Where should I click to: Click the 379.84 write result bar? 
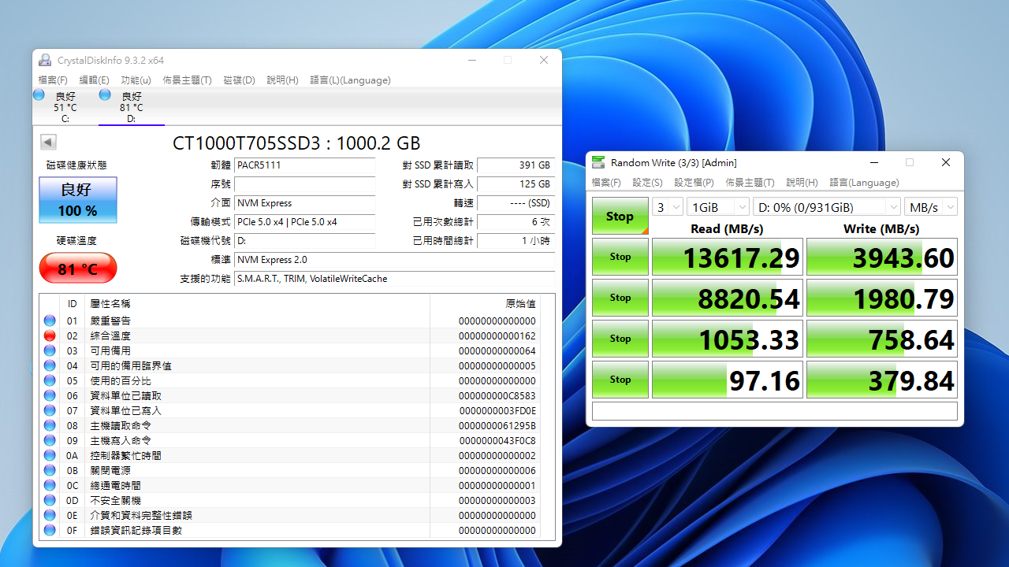pyautogui.click(x=882, y=380)
